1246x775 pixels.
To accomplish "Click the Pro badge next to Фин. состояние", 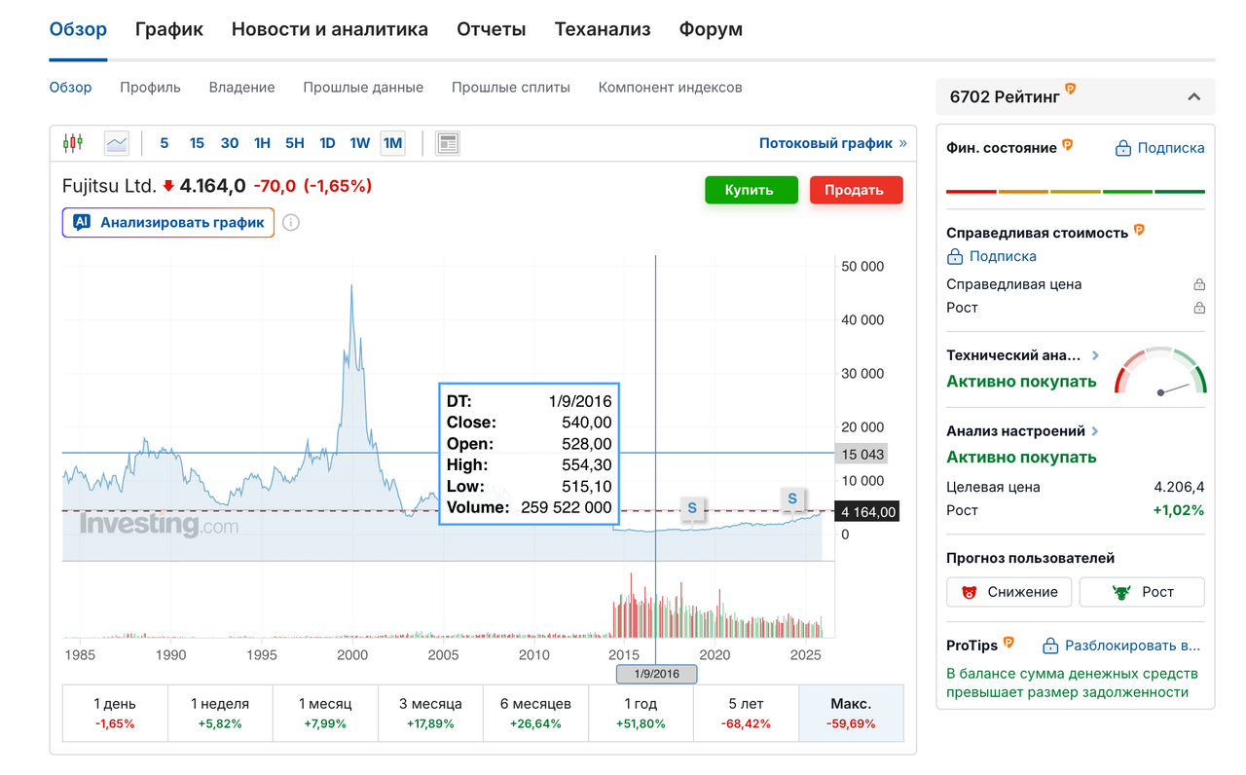I will click(x=1067, y=145).
